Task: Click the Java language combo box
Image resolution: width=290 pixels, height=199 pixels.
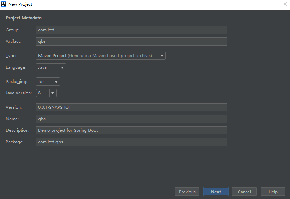Action: (x=47, y=67)
